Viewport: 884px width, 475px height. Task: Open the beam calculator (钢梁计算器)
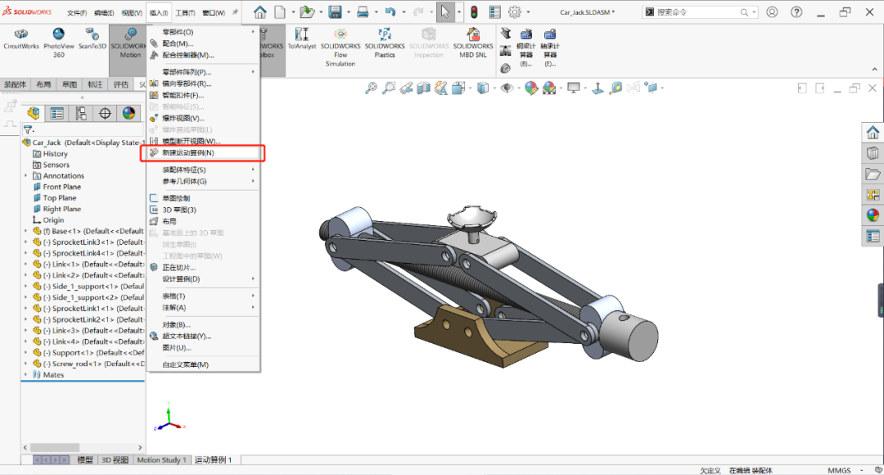(526, 48)
